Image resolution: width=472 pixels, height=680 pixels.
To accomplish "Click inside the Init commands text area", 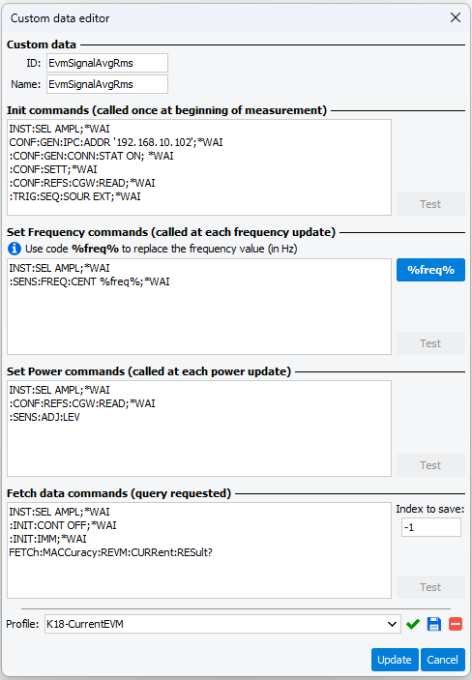I will point(199,167).
